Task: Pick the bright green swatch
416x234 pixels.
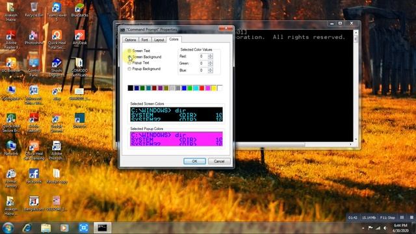Action: coord(190,88)
